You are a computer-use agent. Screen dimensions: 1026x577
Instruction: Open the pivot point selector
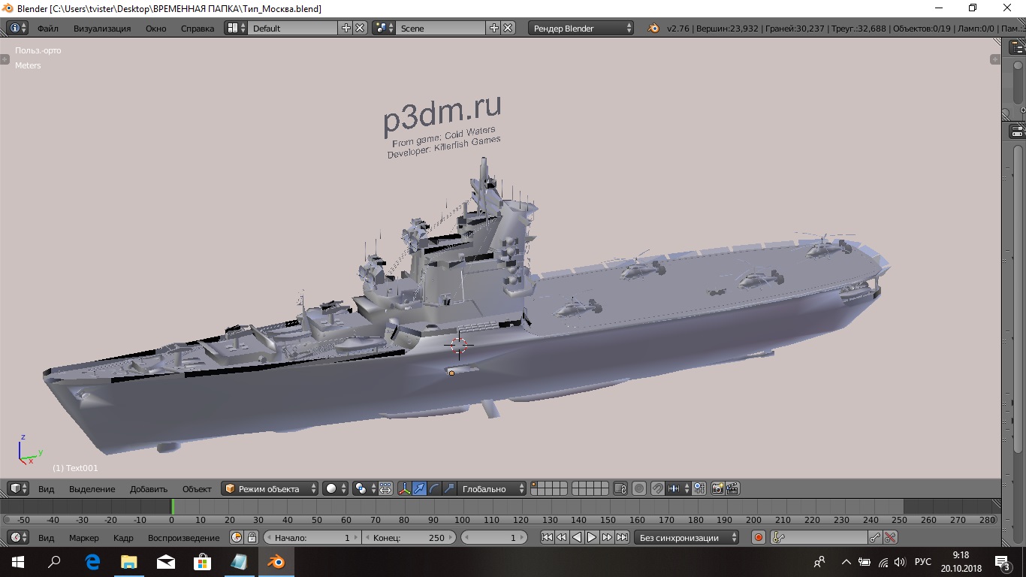364,488
